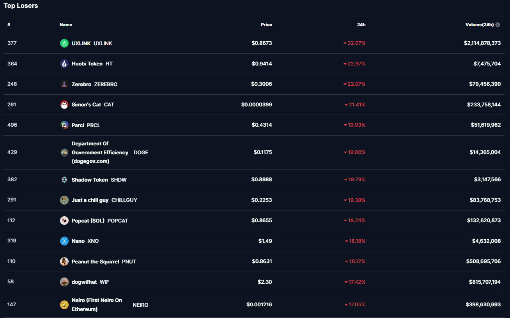
Task: Open the Department Of Government Efficiency link
Action: coord(100,152)
